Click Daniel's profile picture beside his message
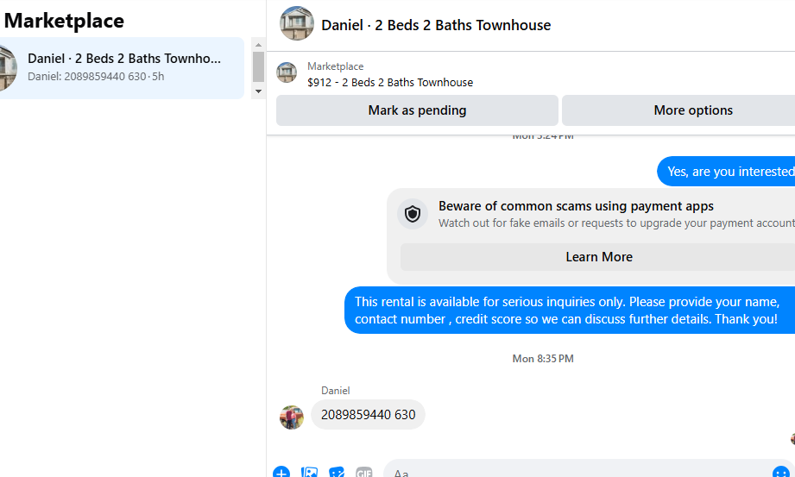The width and height of the screenshot is (795, 477). pos(292,417)
